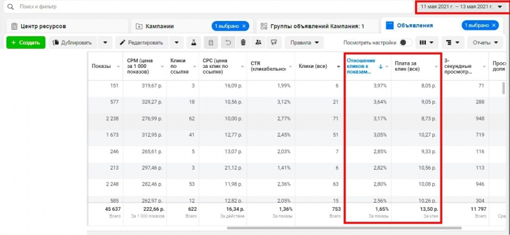The image size is (510, 235).
Task: Open the Правила dropdown
Action: (x=304, y=43)
